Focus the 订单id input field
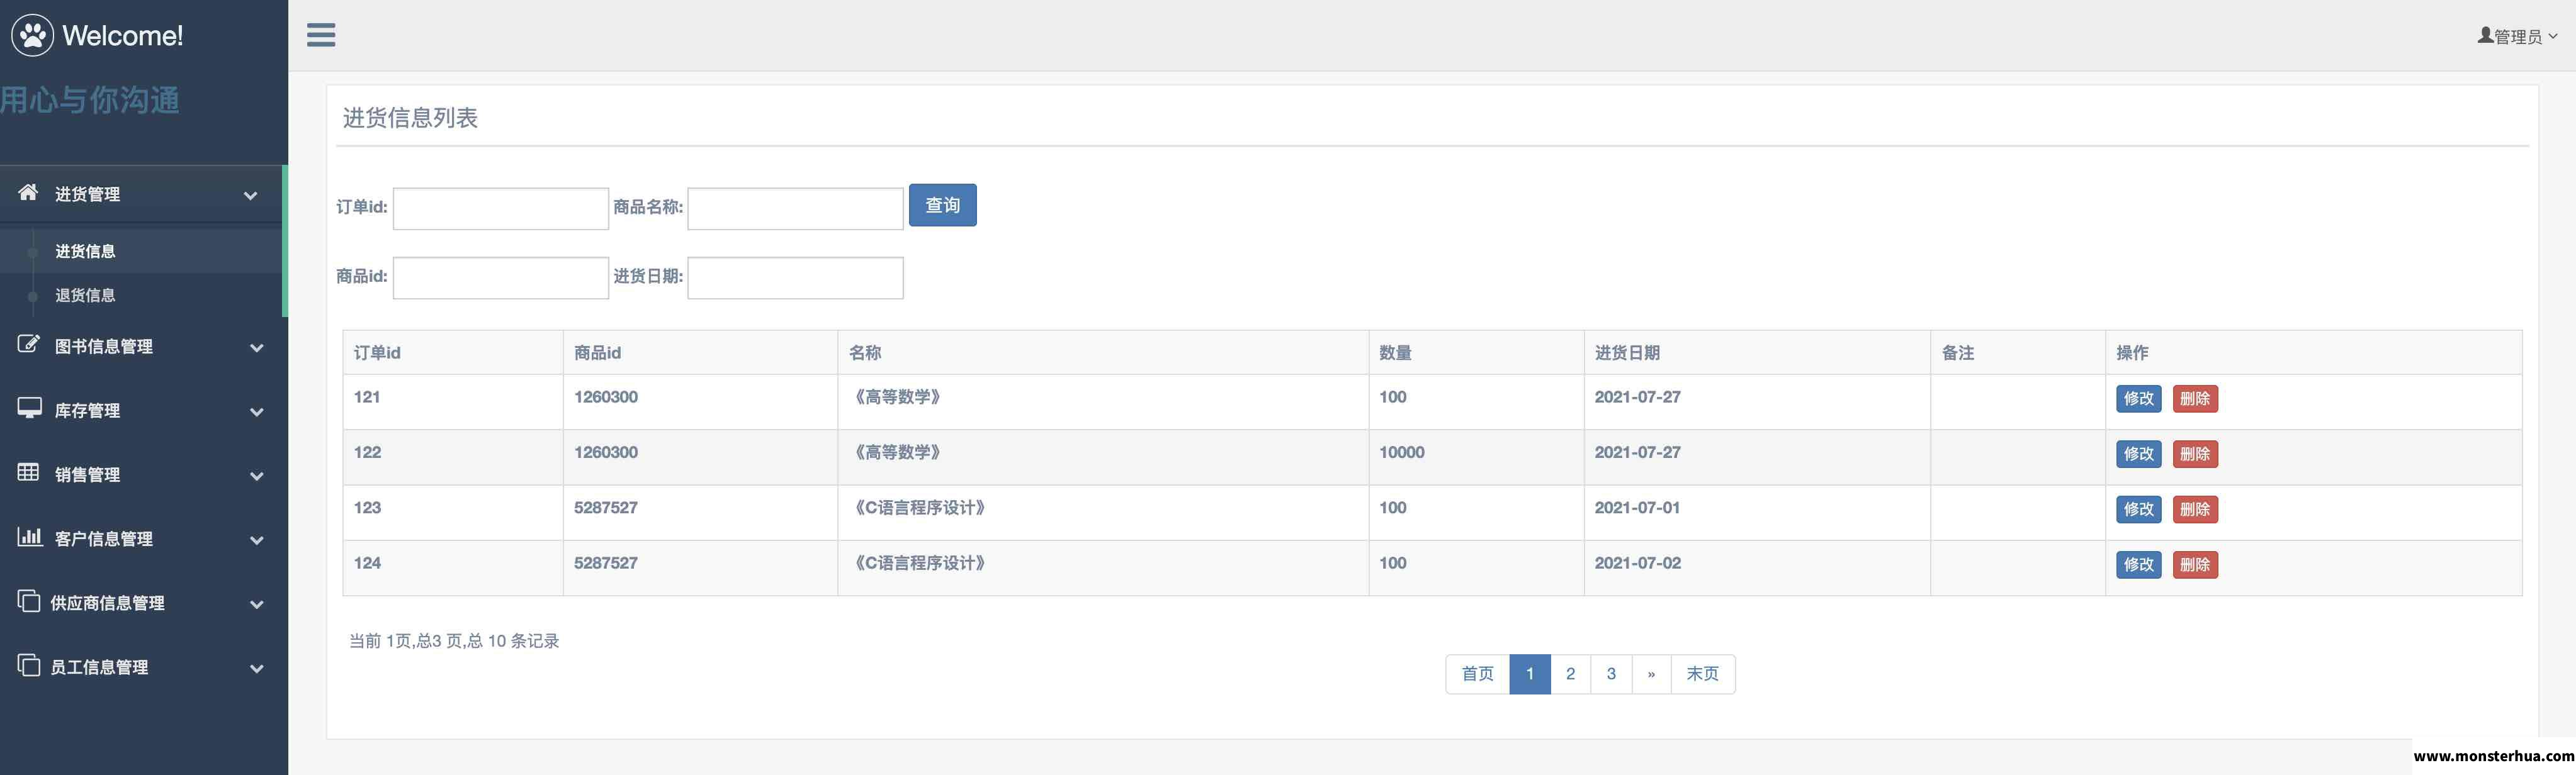This screenshot has width=2576, height=775. [501, 209]
